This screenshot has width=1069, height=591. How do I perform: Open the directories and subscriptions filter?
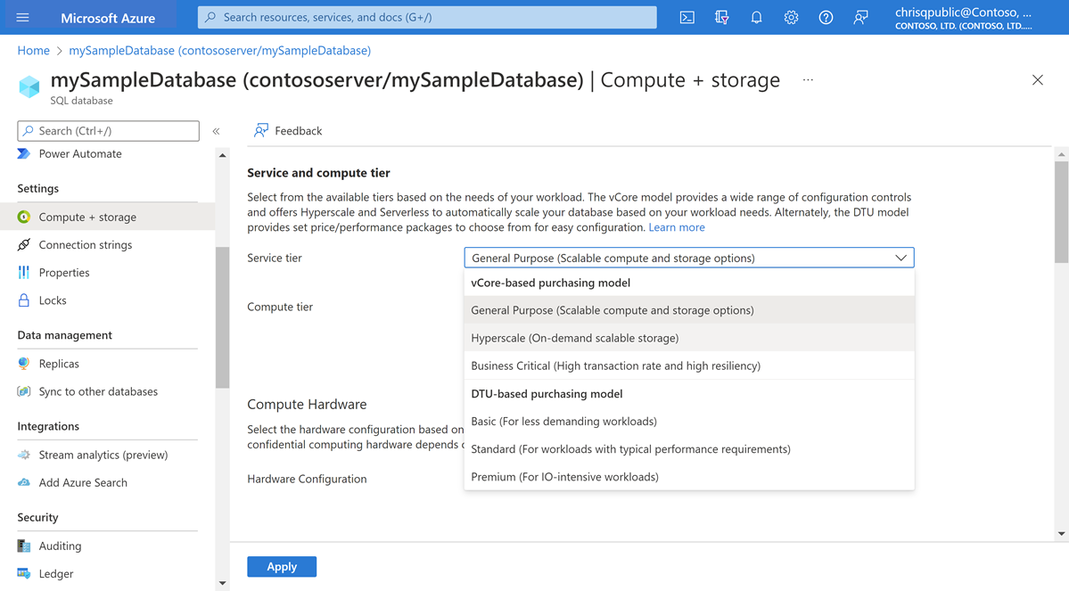coord(721,18)
